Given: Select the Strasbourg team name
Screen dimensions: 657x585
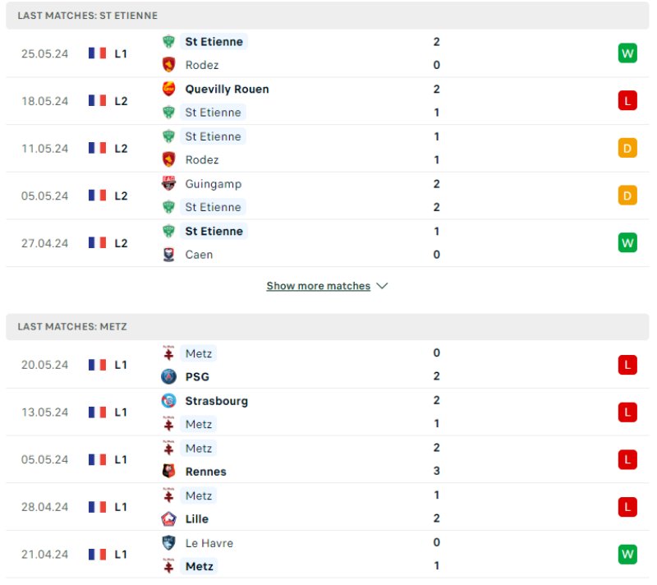Looking at the screenshot, I should click(217, 401).
